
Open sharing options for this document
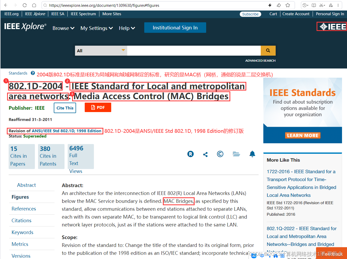pos(205,154)
